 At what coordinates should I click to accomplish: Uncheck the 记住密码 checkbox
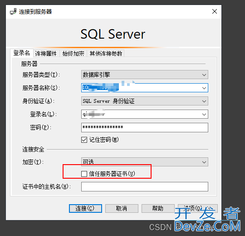(x=84, y=140)
